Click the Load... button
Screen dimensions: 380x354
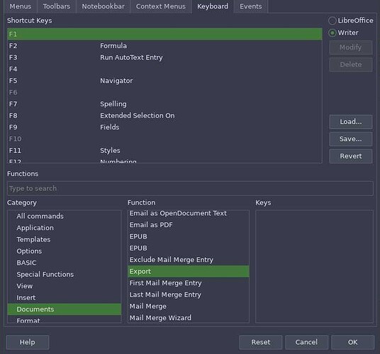350,122
